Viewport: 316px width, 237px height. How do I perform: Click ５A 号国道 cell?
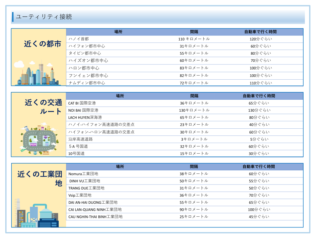(78, 147)
